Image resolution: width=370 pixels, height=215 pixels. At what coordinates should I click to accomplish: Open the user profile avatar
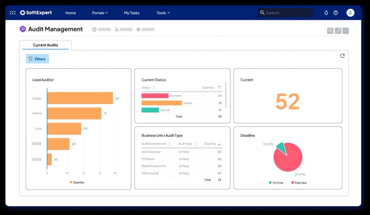coord(350,13)
